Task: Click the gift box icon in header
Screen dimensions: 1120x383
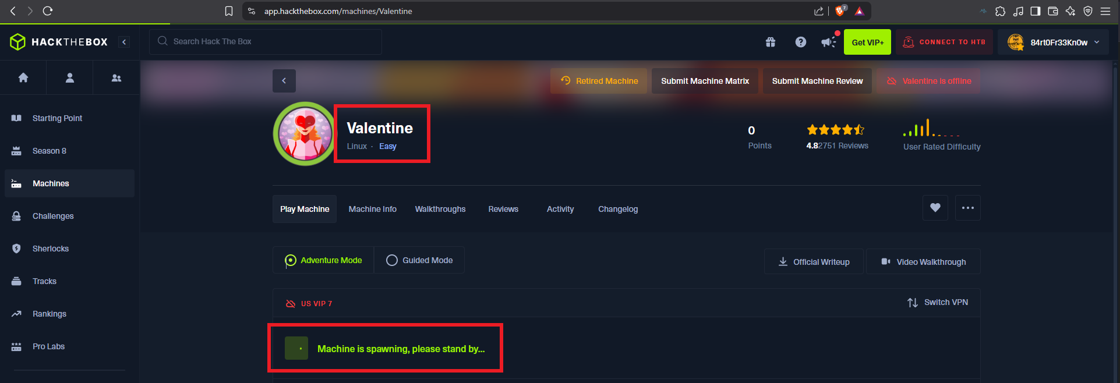Action: (771, 42)
